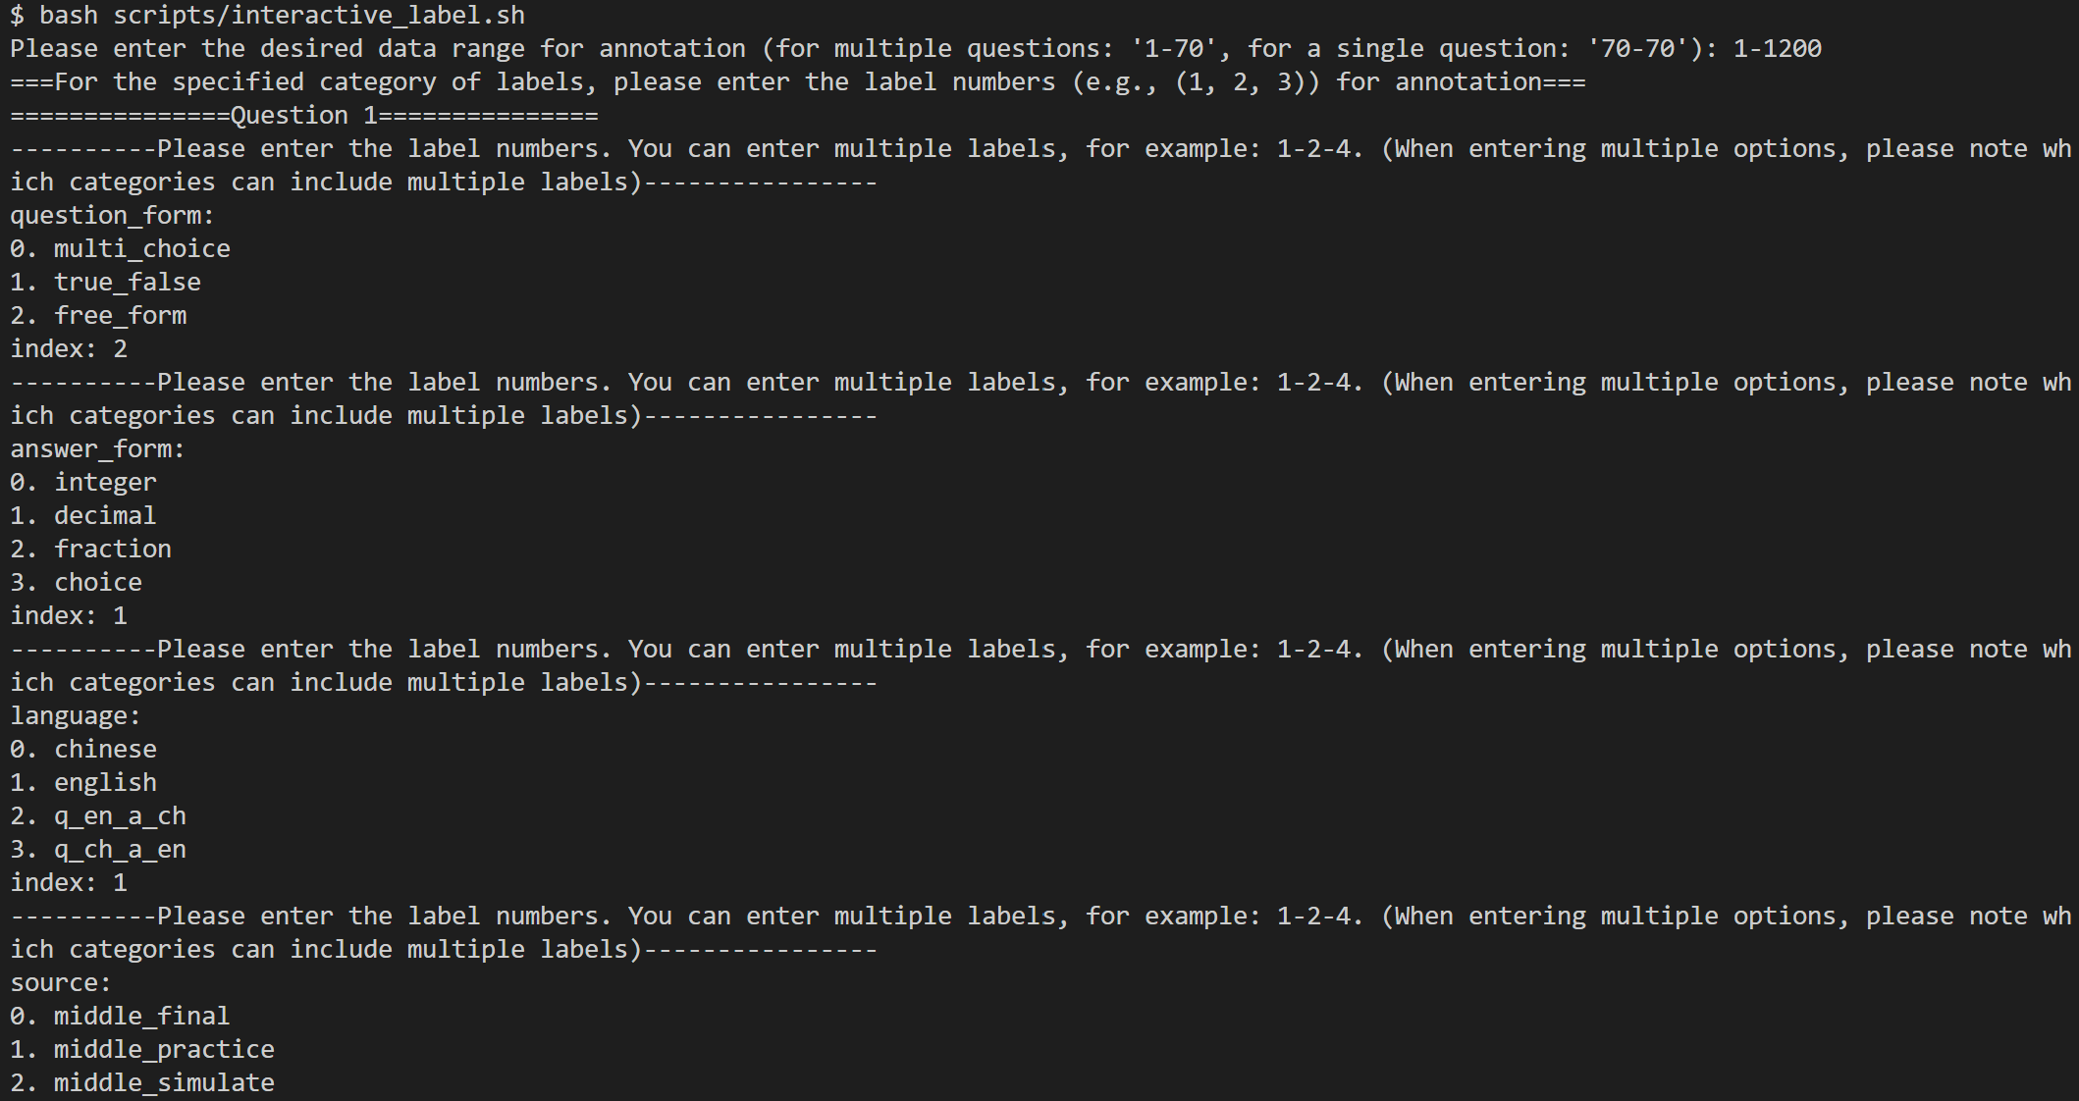The image size is (2079, 1101).
Task: Select the true_false option line
Action: pos(105,283)
